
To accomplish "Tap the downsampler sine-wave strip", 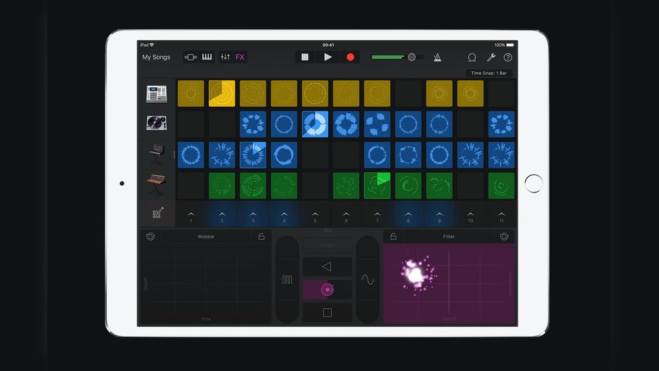I will [368, 279].
